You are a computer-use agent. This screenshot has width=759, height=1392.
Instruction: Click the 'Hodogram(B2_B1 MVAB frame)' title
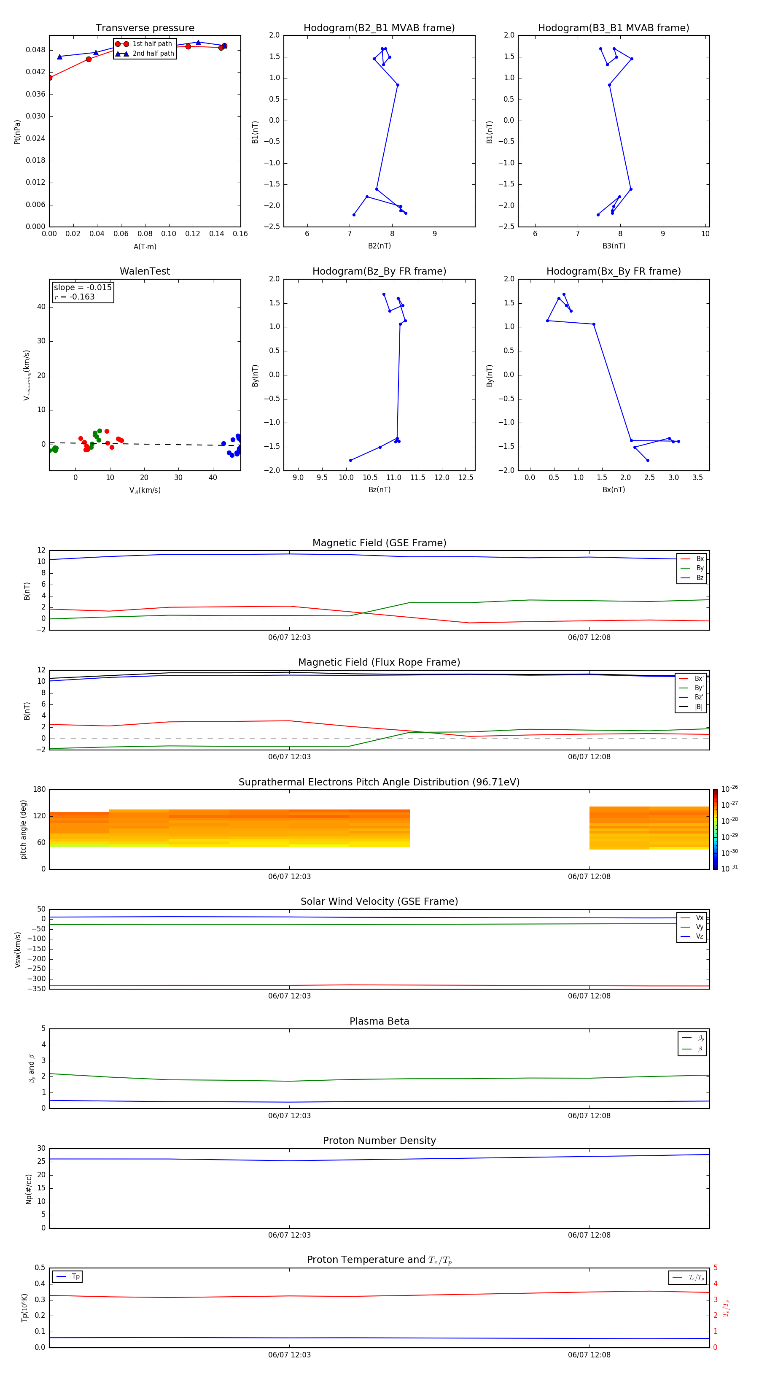coord(379,28)
